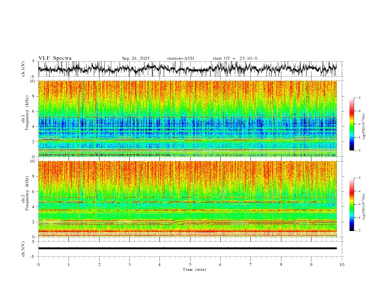The height and width of the screenshot is (297, 385).
Task: Click the "ch.3(V)" axis label
Action: click(x=23, y=249)
